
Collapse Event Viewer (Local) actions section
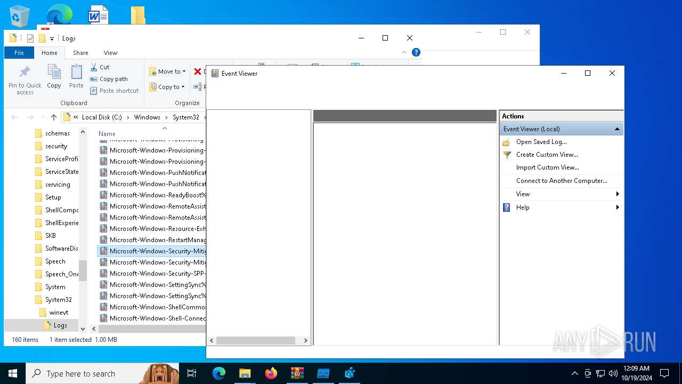(x=617, y=129)
